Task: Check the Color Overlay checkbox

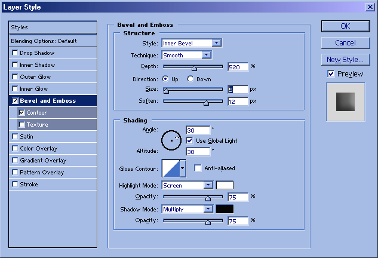Action: pyautogui.click(x=15, y=148)
